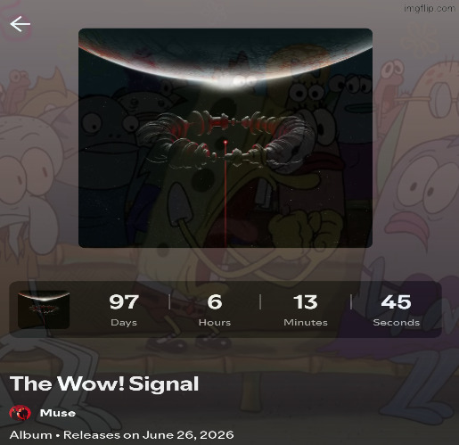This screenshot has width=459, height=445.
Task: Open the Muse artist name link
Action: [58, 413]
